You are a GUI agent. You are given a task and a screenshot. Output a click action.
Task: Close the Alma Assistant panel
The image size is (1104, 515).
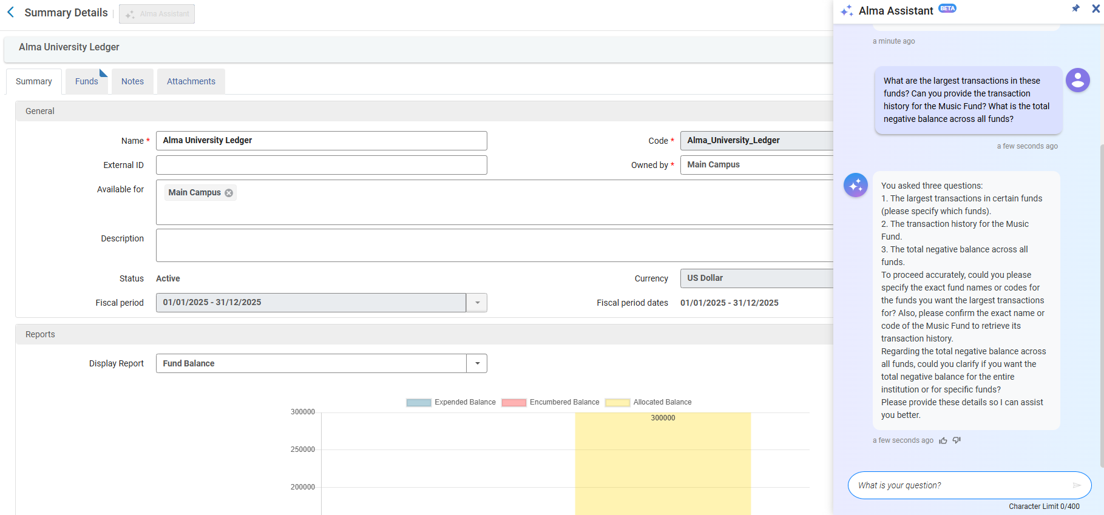pos(1096,8)
